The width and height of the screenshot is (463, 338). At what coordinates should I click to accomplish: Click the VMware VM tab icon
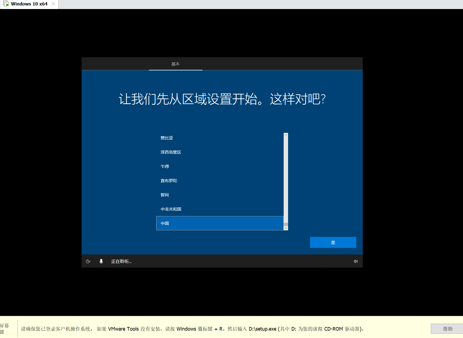click(x=6, y=4)
